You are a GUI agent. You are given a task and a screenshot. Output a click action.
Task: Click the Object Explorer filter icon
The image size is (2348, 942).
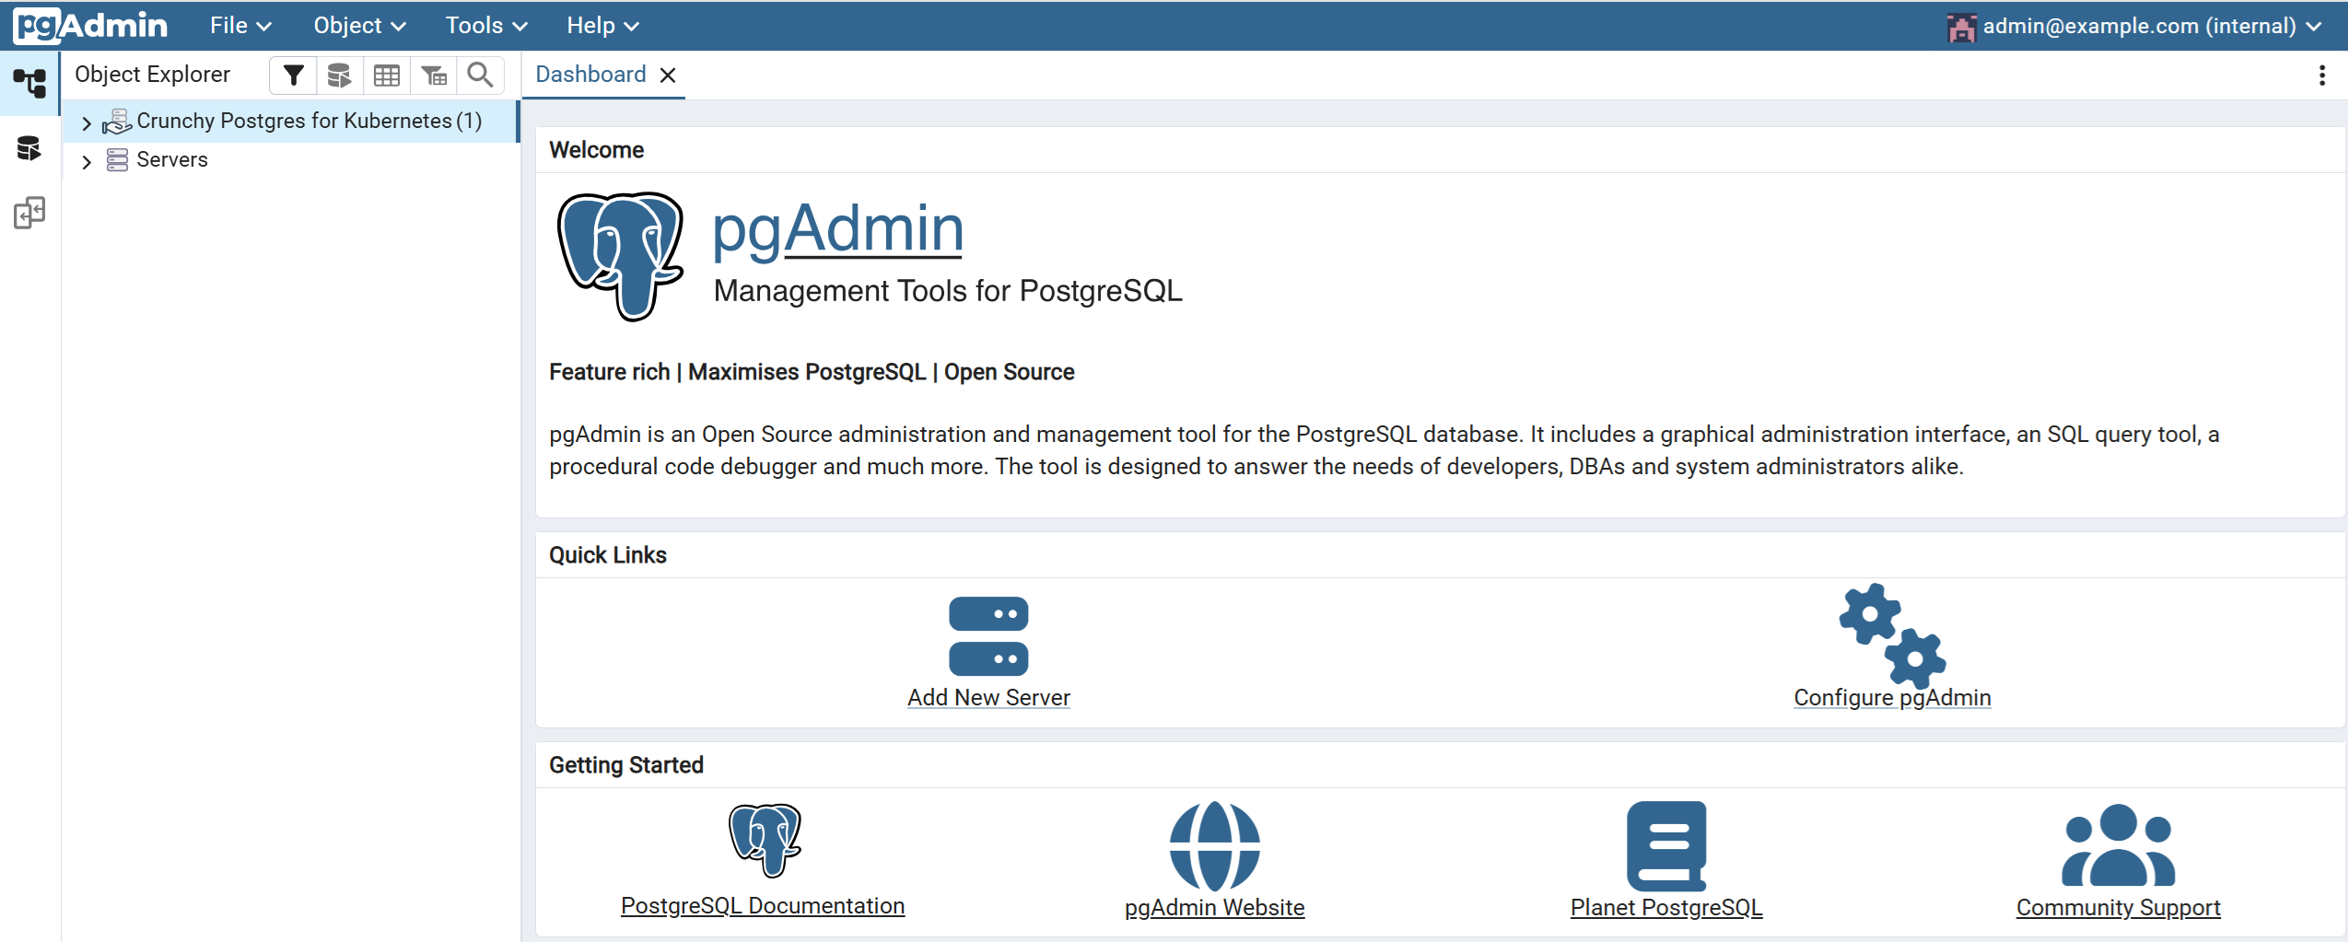tap(293, 76)
